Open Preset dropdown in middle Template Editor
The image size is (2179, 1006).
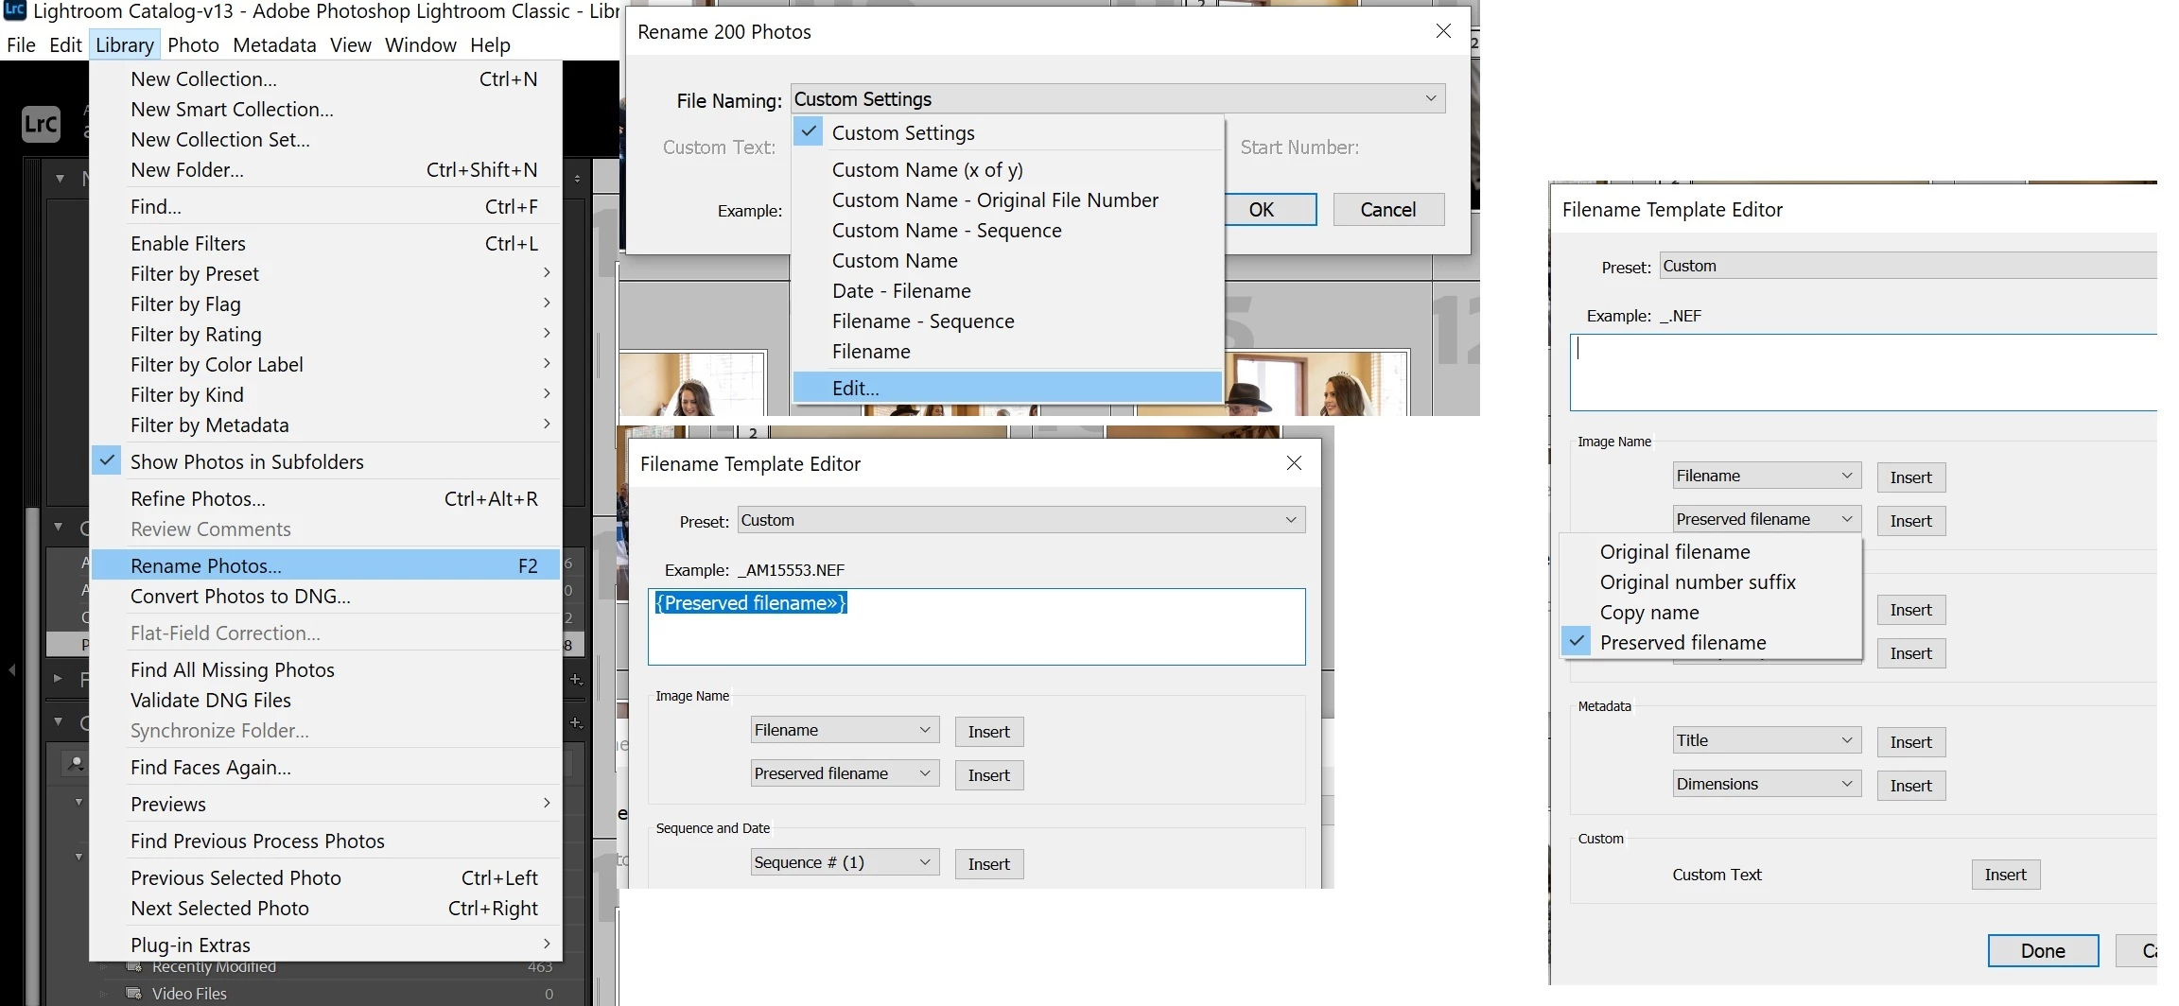click(1021, 520)
